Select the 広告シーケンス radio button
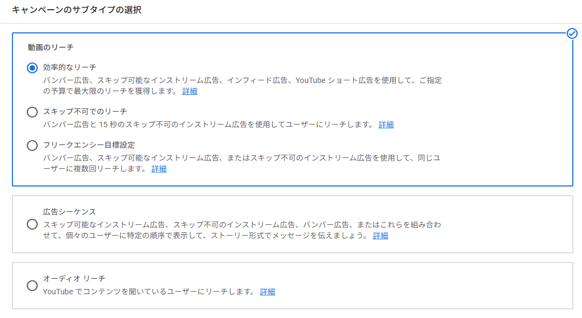The image size is (582, 318). (32, 224)
